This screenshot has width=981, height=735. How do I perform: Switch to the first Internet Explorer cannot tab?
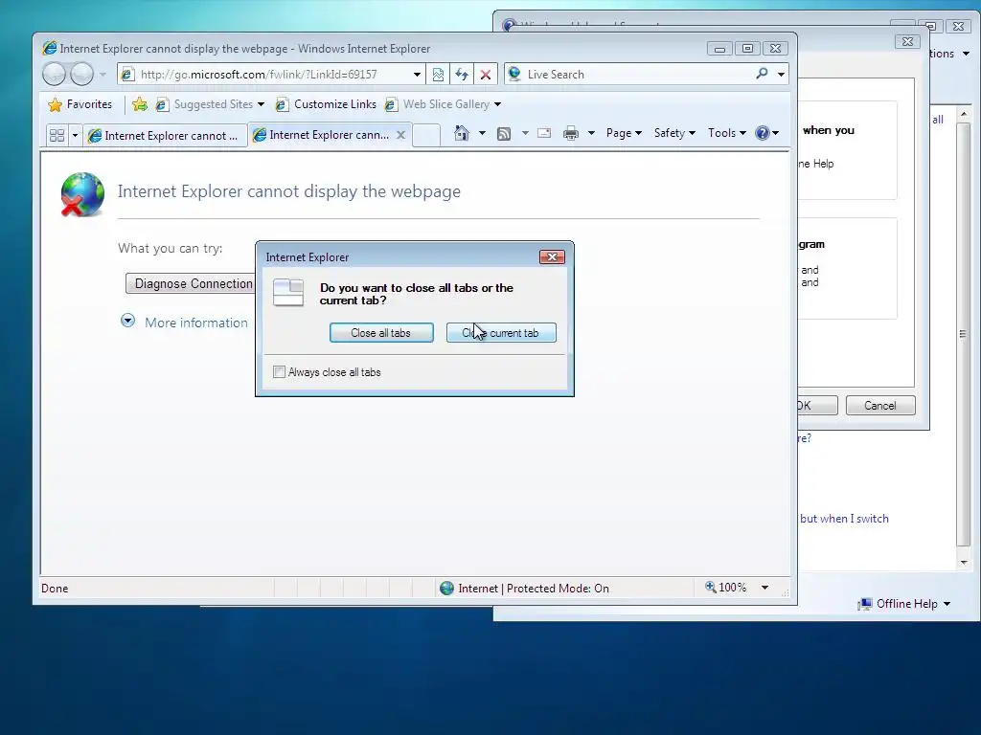[x=165, y=136]
